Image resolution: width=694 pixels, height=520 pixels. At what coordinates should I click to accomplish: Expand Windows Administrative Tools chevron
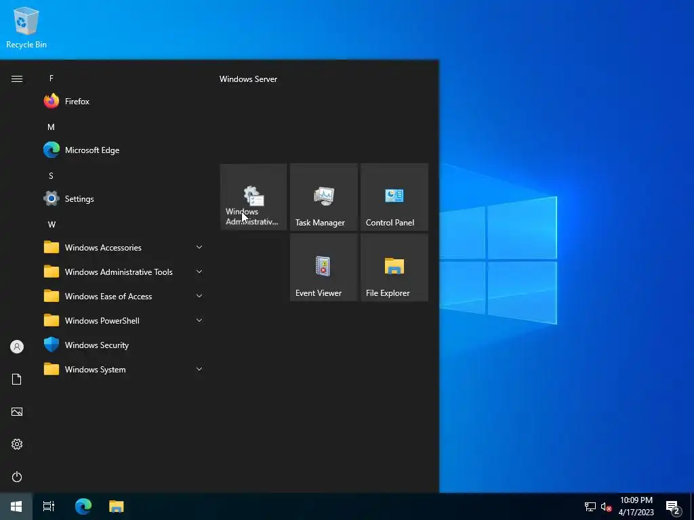[199, 272]
